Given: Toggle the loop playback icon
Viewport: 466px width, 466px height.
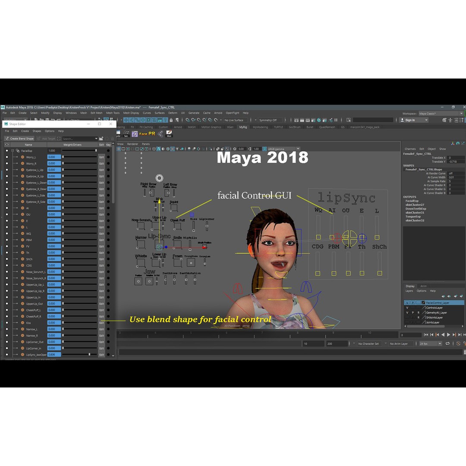Looking at the screenshot, I should click(447, 343).
